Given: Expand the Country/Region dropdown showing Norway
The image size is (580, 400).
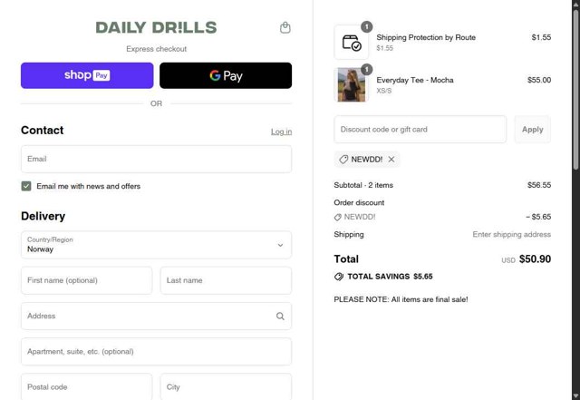Looking at the screenshot, I should [x=156, y=245].
